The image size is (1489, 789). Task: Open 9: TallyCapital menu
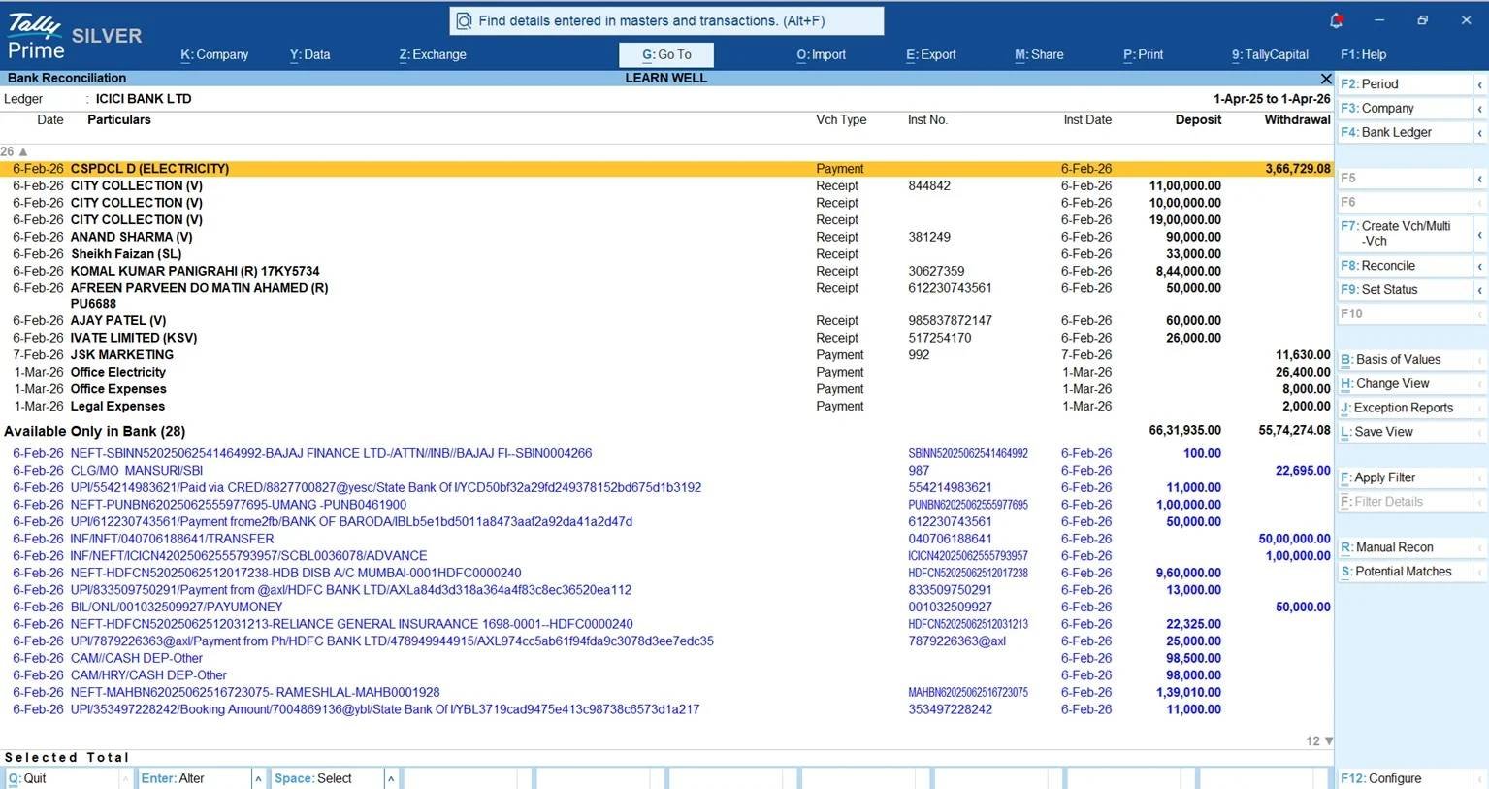pyautogui.click(x=1270, y=55)
